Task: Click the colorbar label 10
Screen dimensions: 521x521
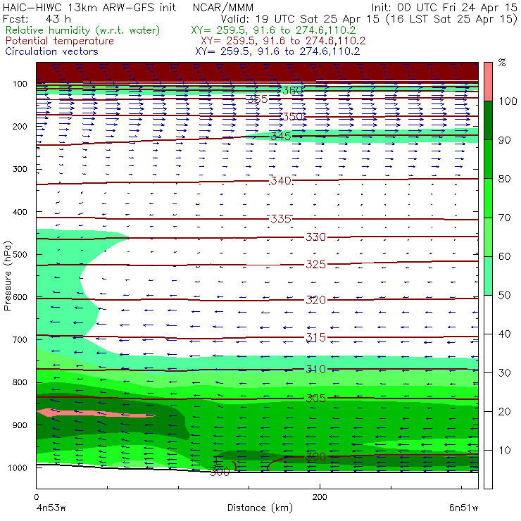Action: click(504, 451)
